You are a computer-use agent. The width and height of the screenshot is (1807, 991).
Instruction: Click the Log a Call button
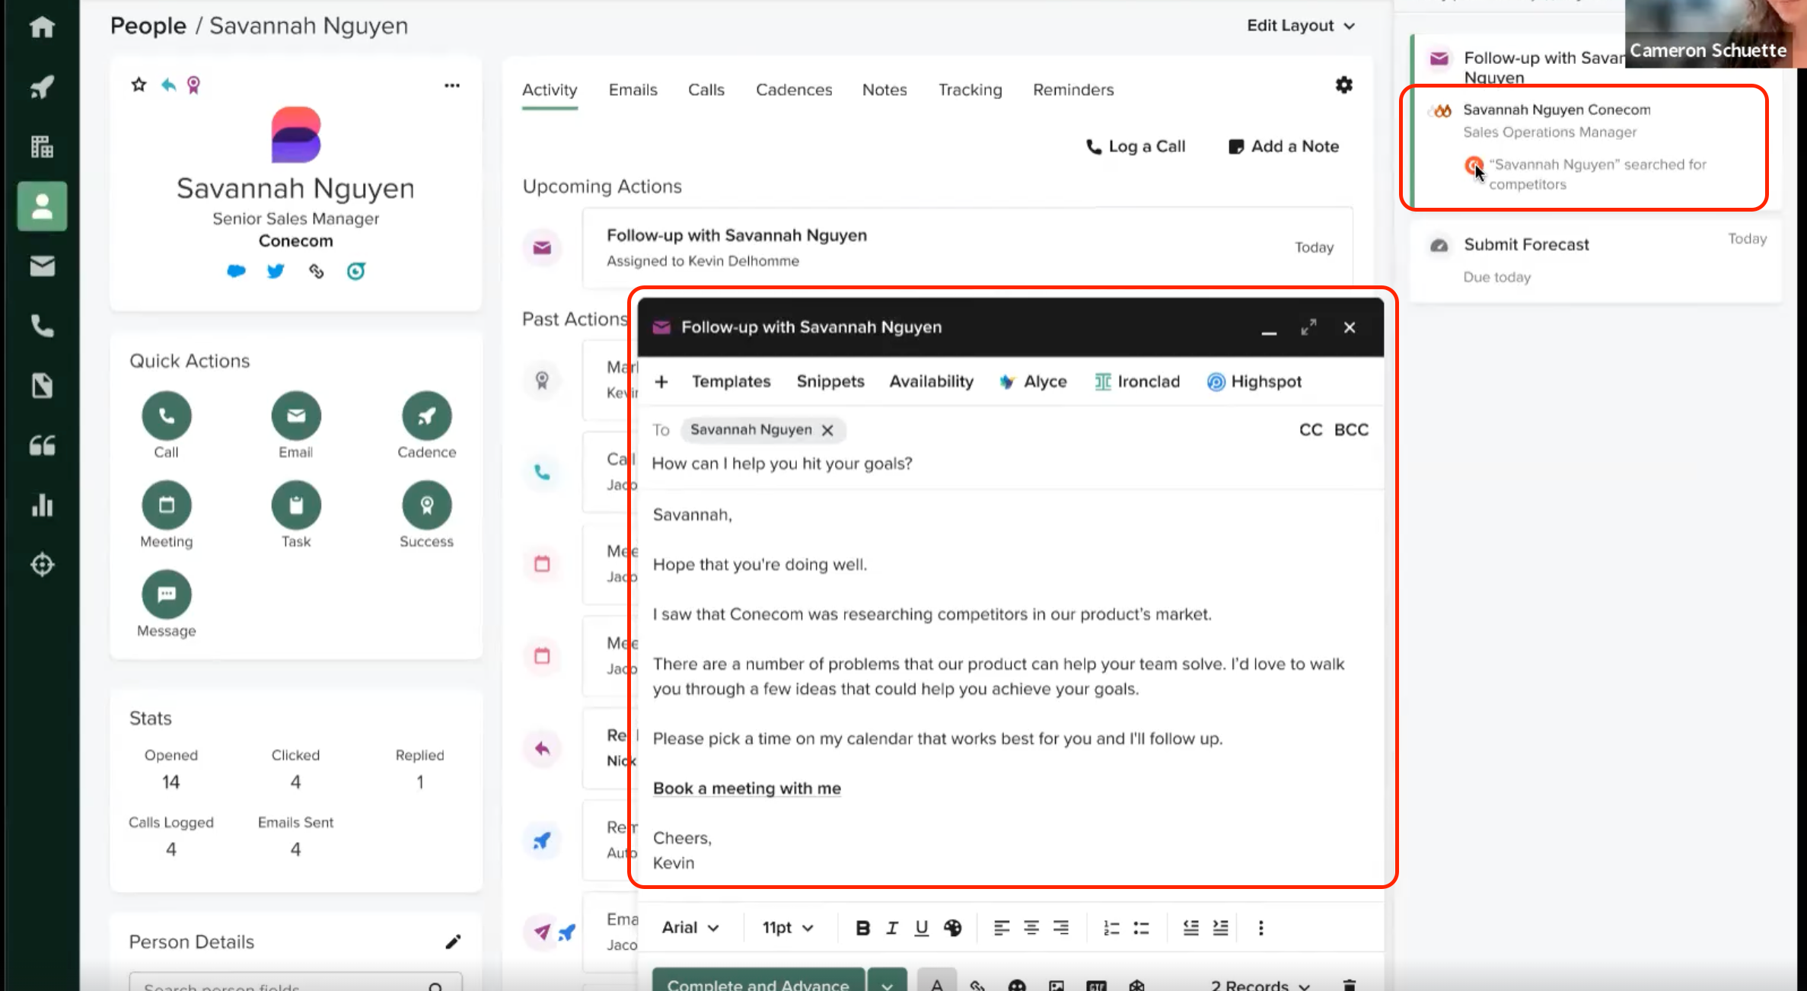pos(1135,146)
